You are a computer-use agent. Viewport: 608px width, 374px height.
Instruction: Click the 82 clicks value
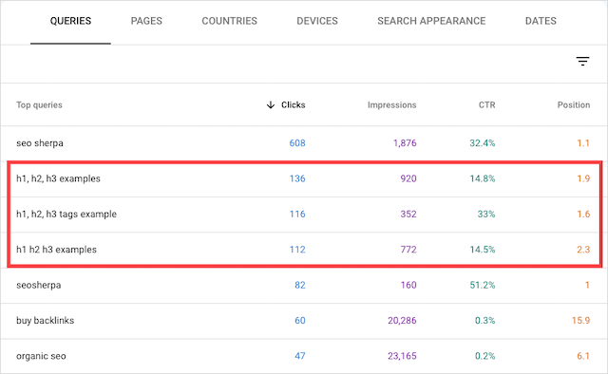300,286
